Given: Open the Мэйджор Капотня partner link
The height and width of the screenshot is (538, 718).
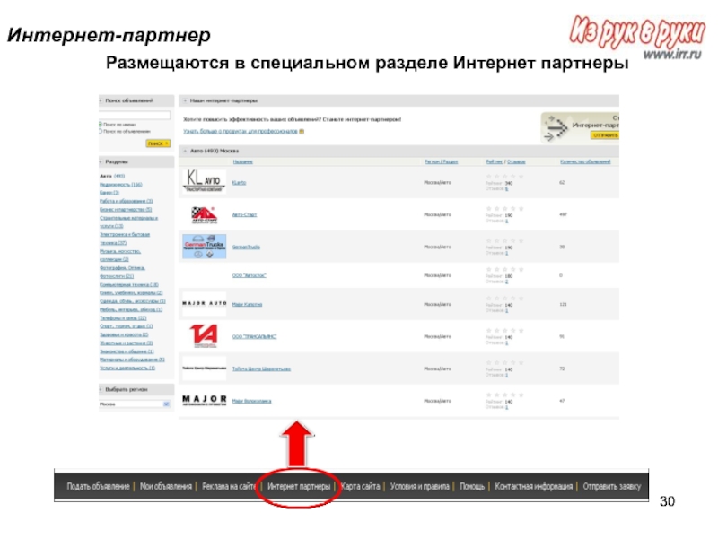Looking at the screenshot, I should [x=248, y=304].
